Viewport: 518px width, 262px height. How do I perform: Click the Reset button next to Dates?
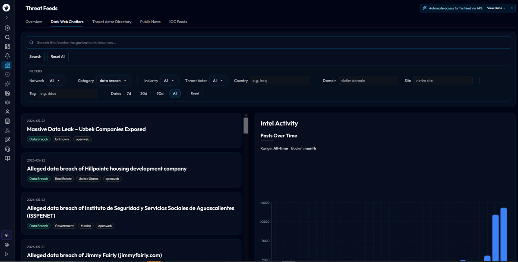tap(195, 94)
